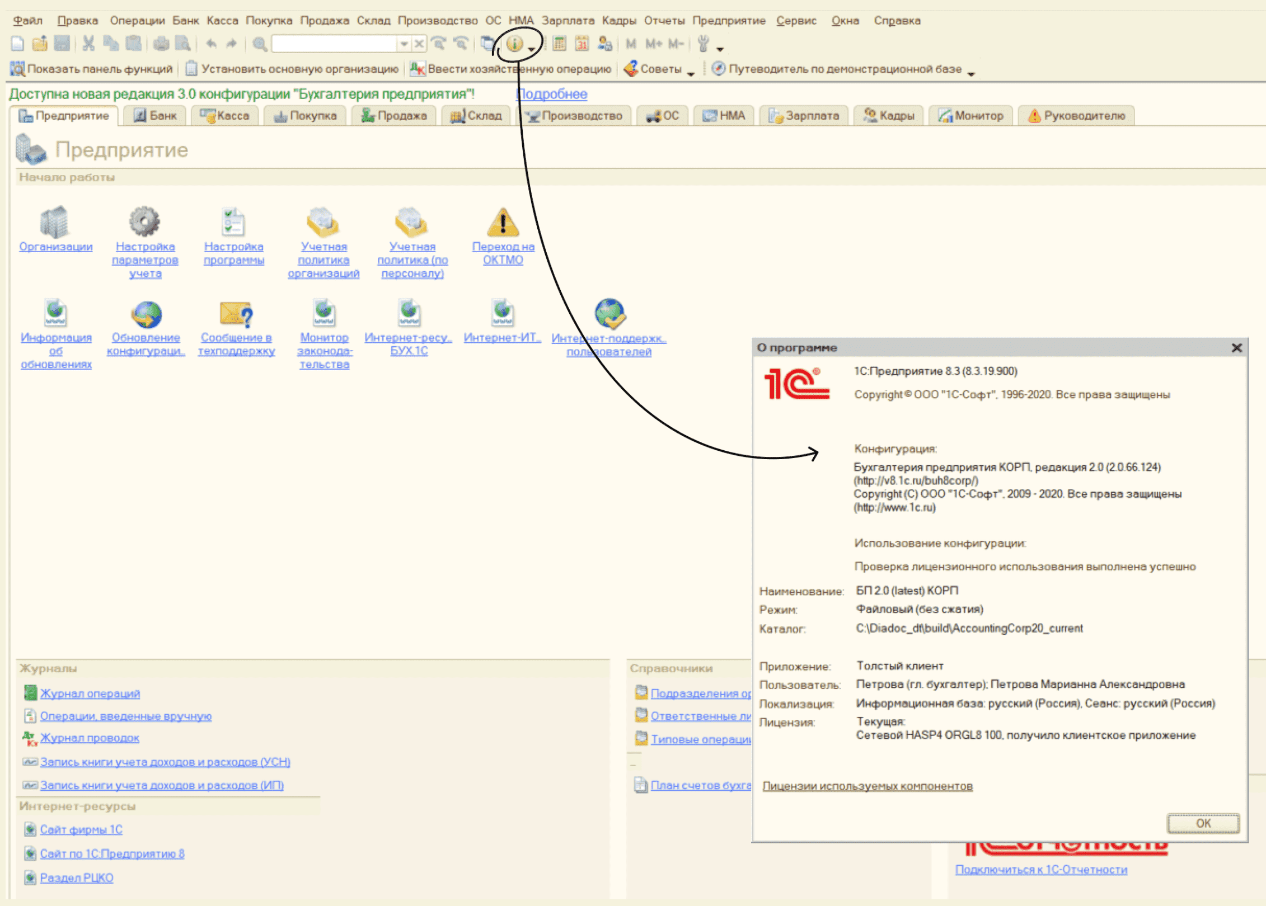Open Запись книги учета (УСН) link
Viewport: 1266px width, 906px height.
(165, 762)
